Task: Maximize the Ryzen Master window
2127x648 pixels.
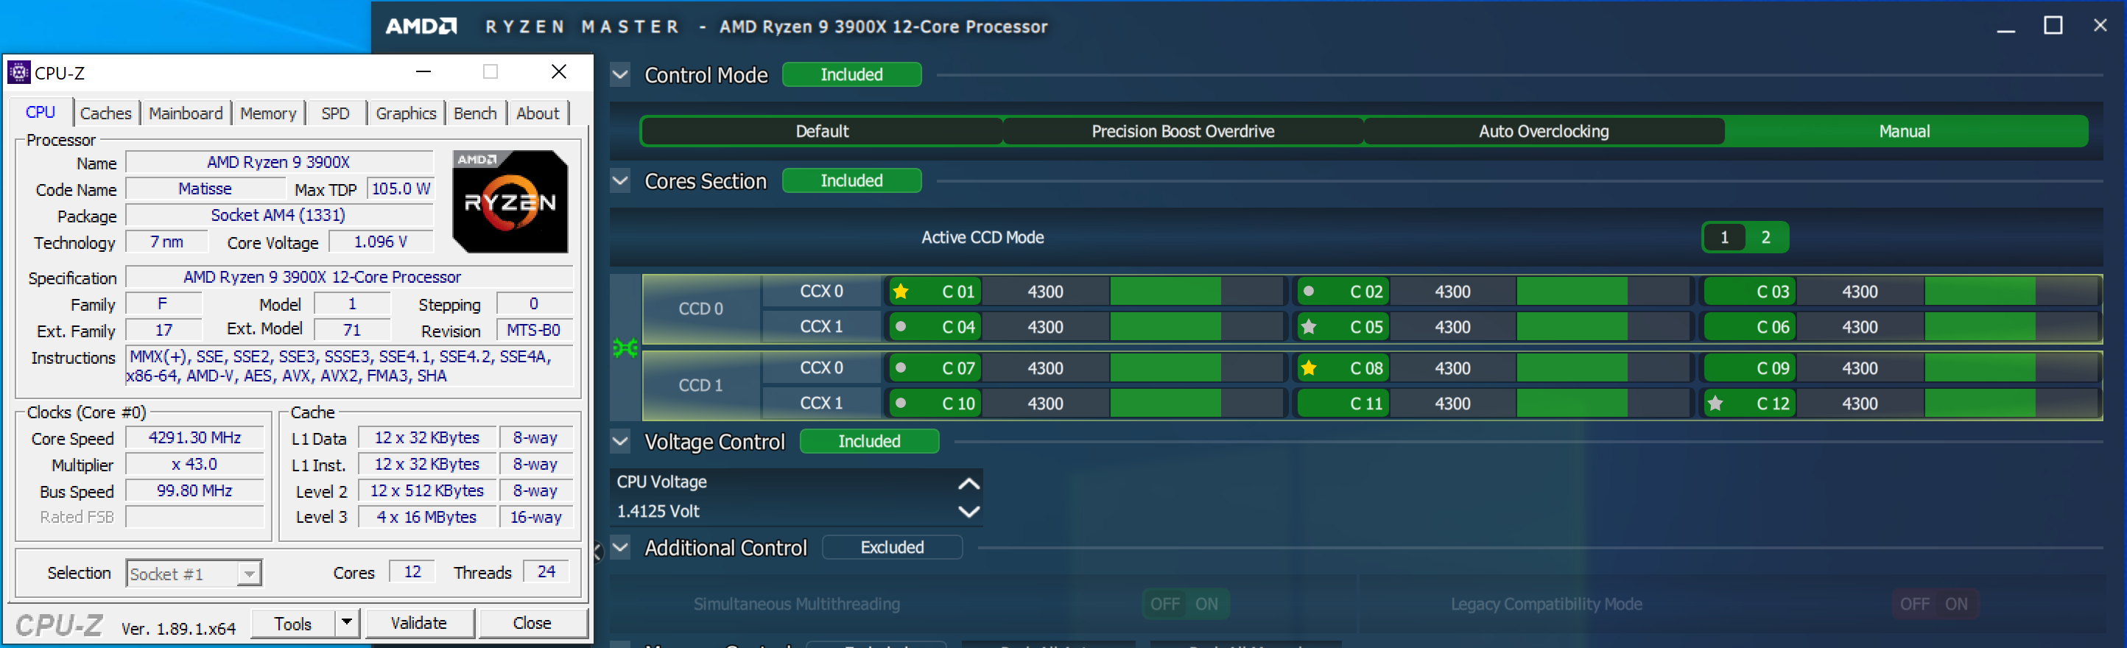Action: click(2053, 27)
